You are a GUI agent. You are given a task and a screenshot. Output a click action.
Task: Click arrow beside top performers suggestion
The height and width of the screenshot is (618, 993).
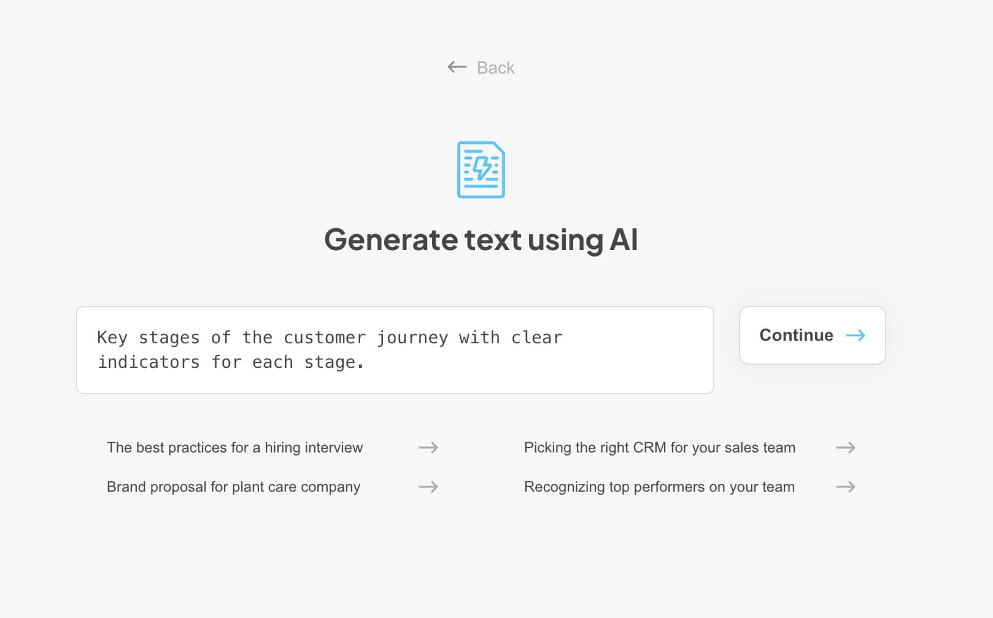point(846,487)
